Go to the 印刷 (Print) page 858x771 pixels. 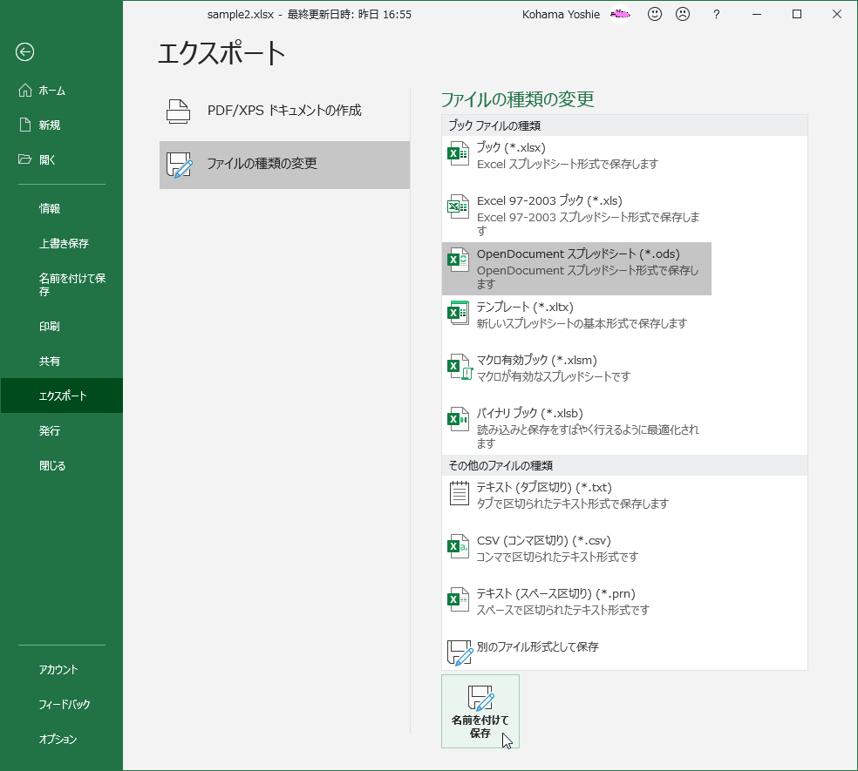(61, 327)
